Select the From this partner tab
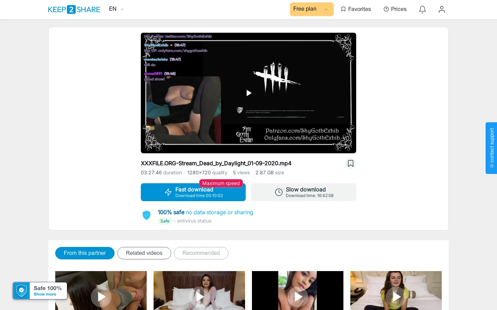The image size is (497, 310). [x=85, y=253]
